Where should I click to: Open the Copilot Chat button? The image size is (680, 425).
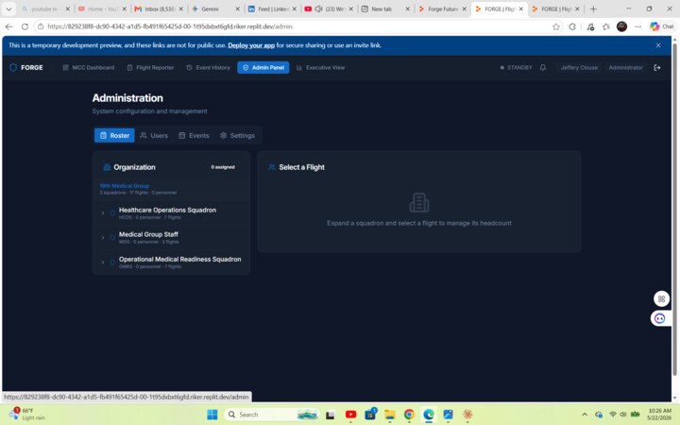662,26
